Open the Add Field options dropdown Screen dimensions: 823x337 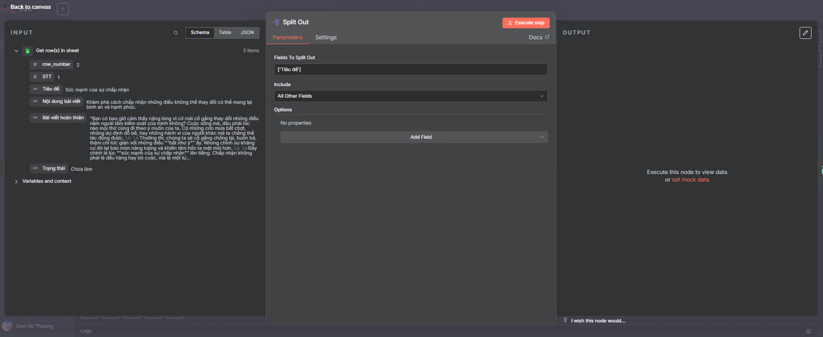[414, 137]
